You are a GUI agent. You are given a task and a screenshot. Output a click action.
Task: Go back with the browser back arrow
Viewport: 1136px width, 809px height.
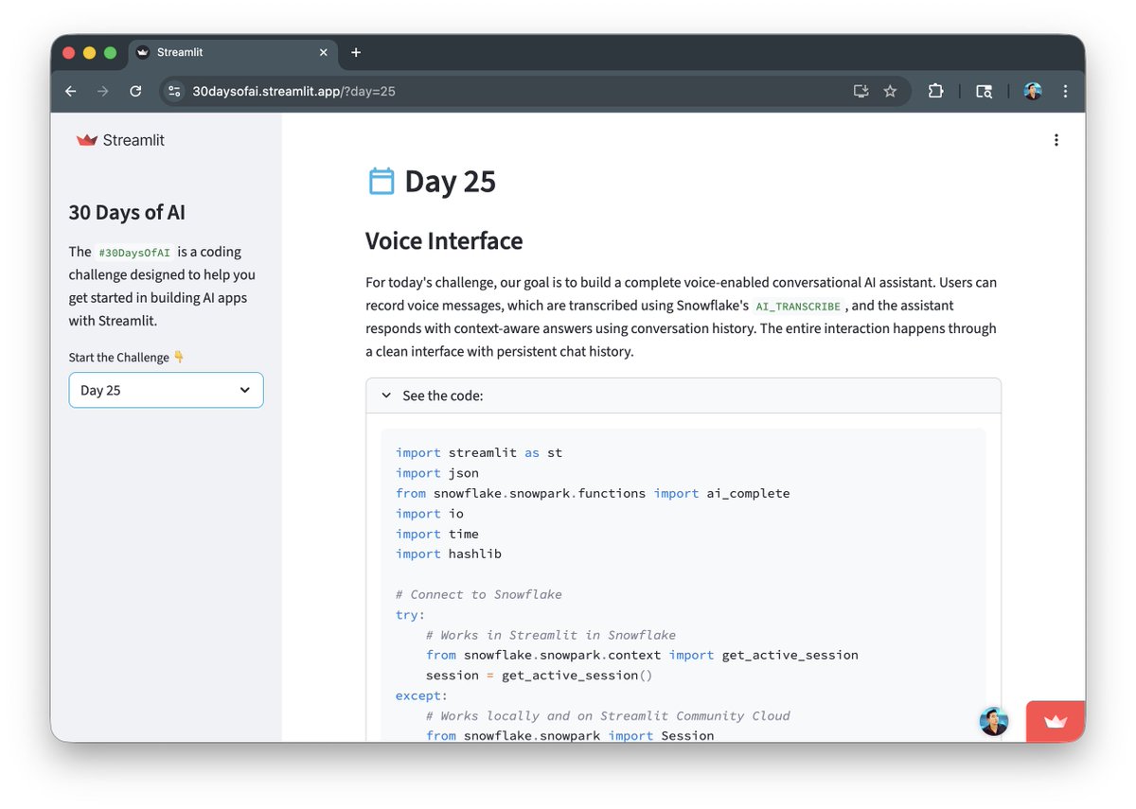pyautogui.click(x=71, y=91)
